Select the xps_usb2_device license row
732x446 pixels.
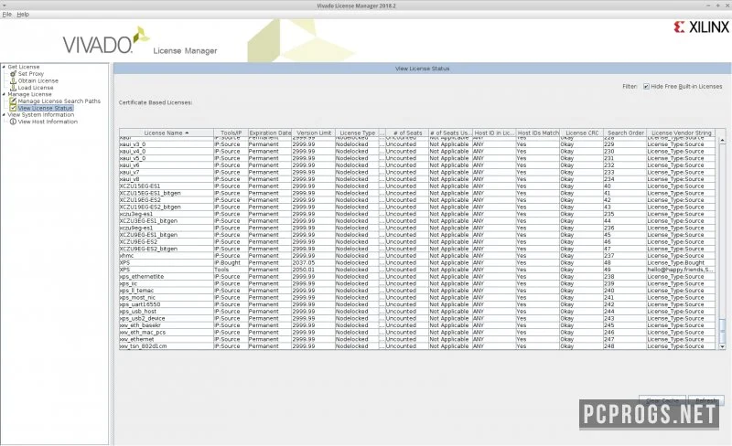coord(417,319)
